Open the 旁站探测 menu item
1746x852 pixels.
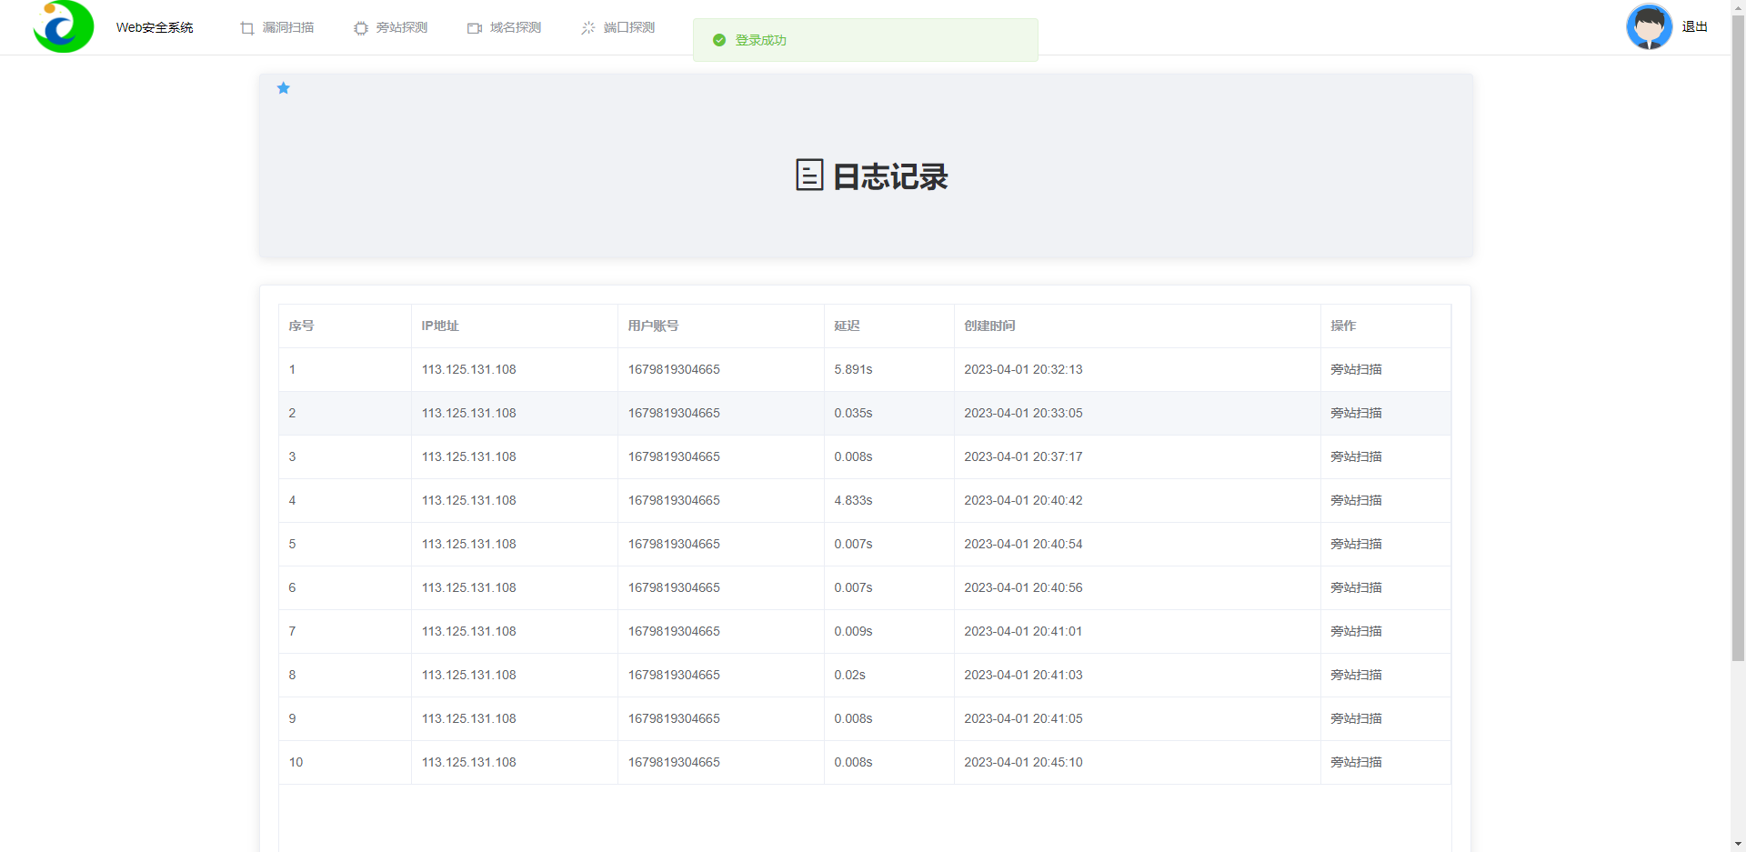[391, 28]
